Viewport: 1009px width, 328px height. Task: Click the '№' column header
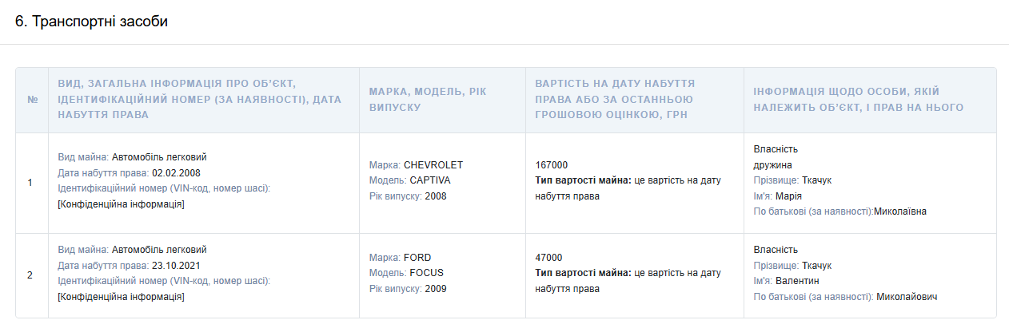tap(32, 100)
